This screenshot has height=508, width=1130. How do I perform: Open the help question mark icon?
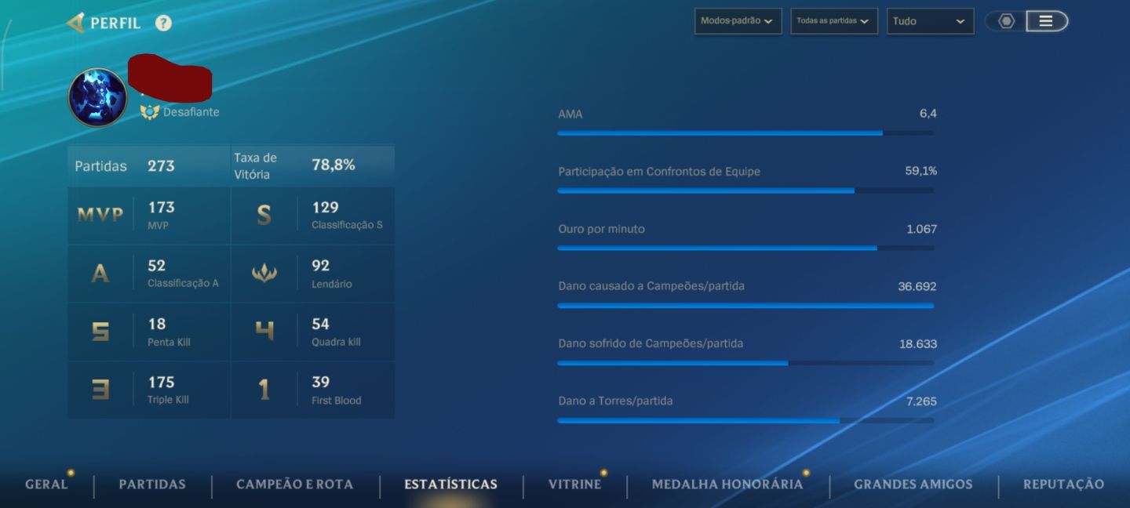(163, 23)
